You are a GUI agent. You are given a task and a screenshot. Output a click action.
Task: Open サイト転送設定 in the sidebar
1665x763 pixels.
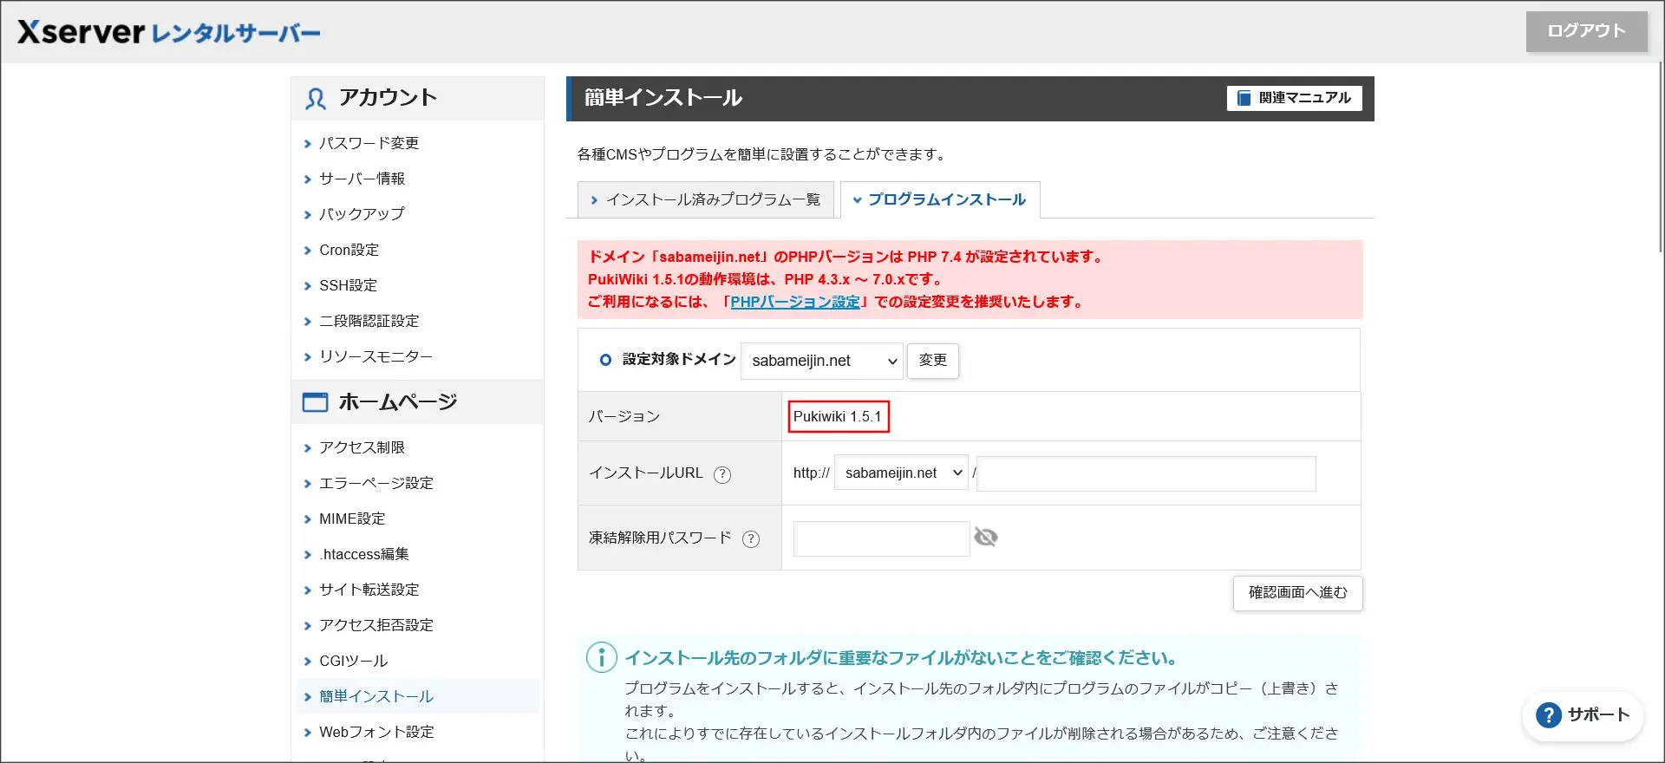(x=369, y=590)
